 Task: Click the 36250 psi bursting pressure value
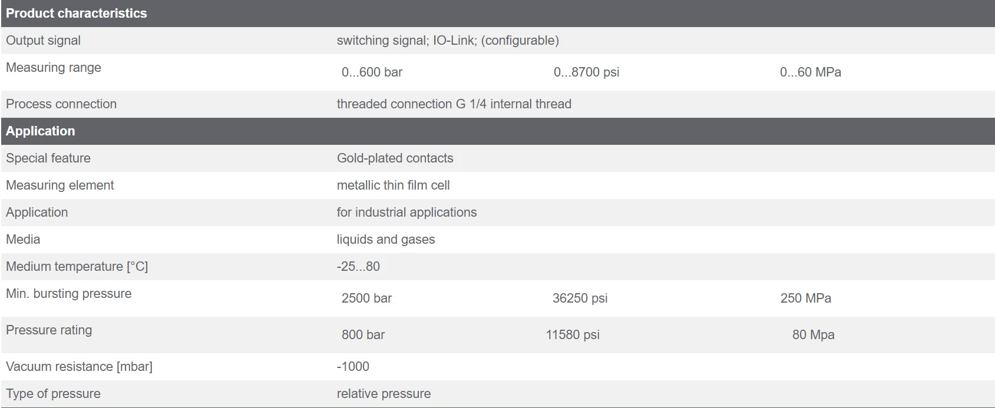pyautogui.click(x=580, y=298)
